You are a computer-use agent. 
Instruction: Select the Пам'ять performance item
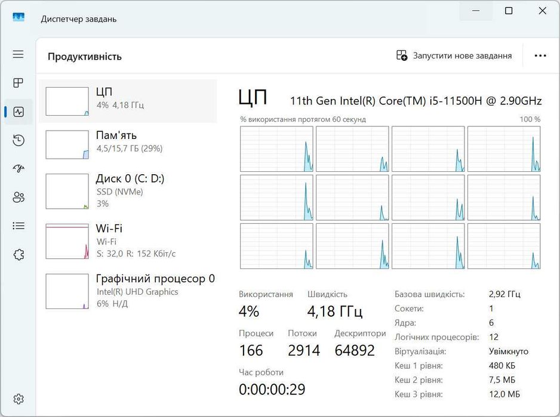coord(128,144)
